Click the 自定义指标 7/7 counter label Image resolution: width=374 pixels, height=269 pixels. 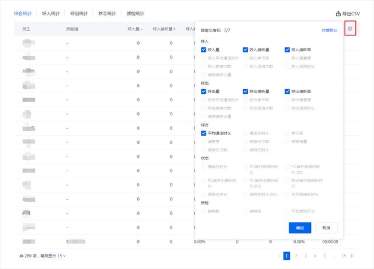pyautogui.click(x=216, y=30)
